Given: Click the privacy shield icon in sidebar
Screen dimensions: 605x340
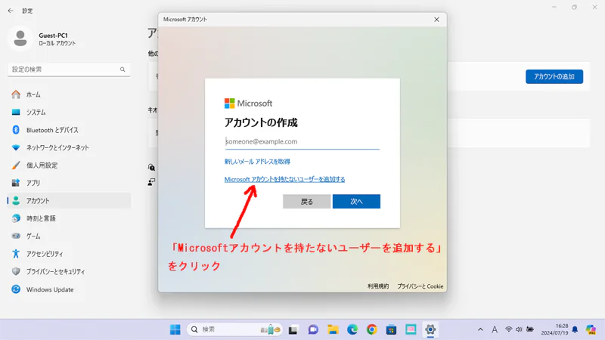Looking at the screenshot, I should tap(16, 271).
